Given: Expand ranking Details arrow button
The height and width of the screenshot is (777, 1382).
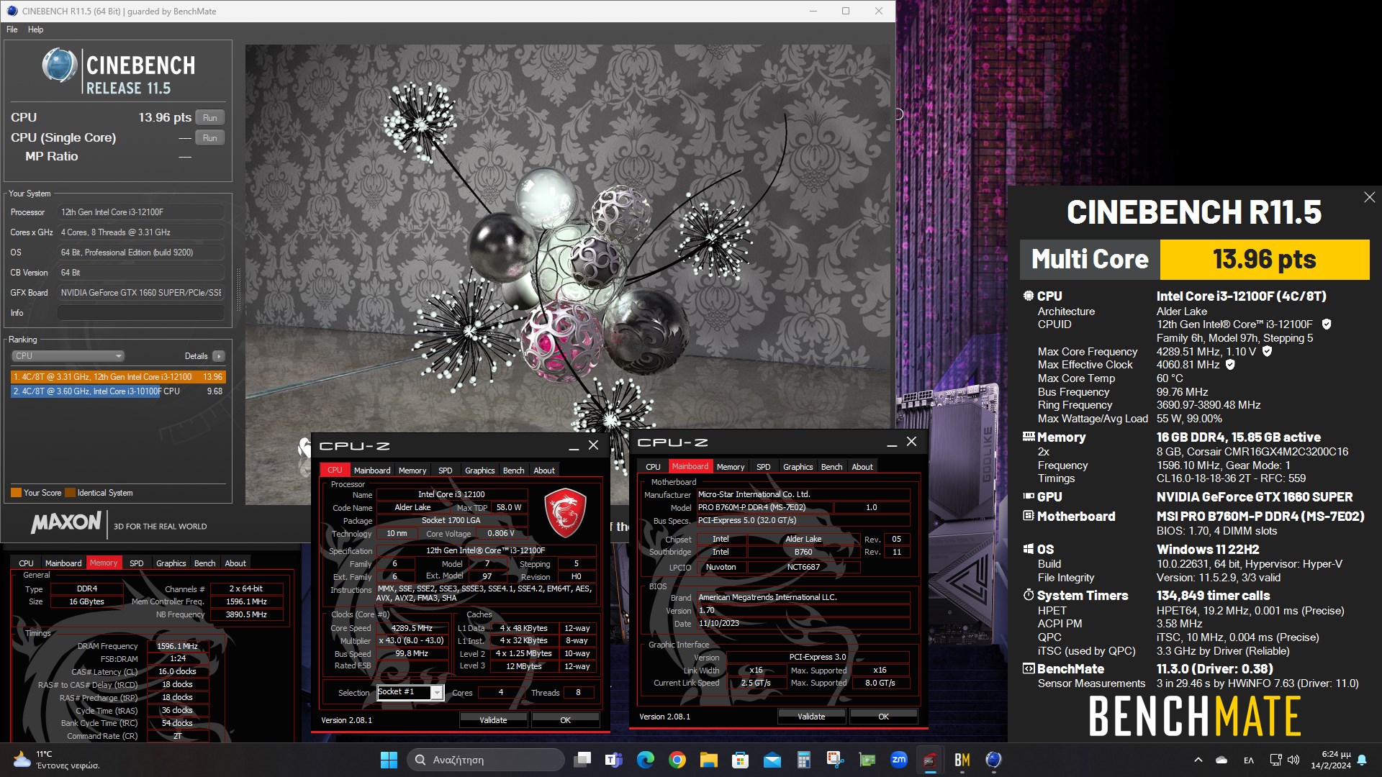Looking at the screenshot, I should 219,356.
